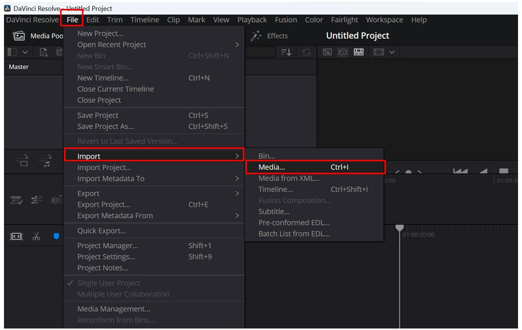Viewport: 522px width, 330px height.
Task: Click the scissors razor tool icon
Action: pyautogui.click(x=36, y=237)
